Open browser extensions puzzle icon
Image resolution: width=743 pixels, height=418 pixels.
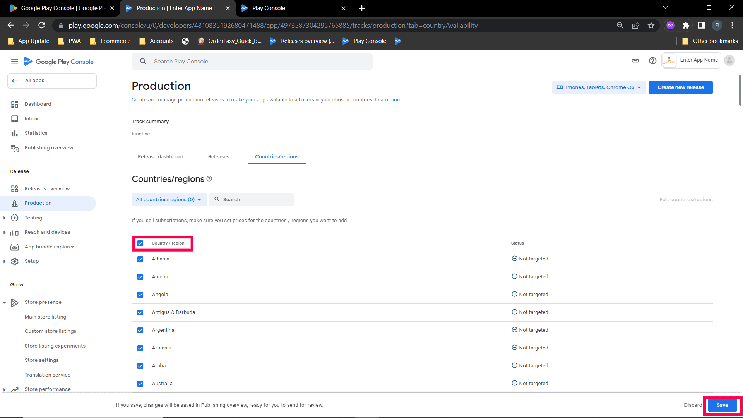686,26
